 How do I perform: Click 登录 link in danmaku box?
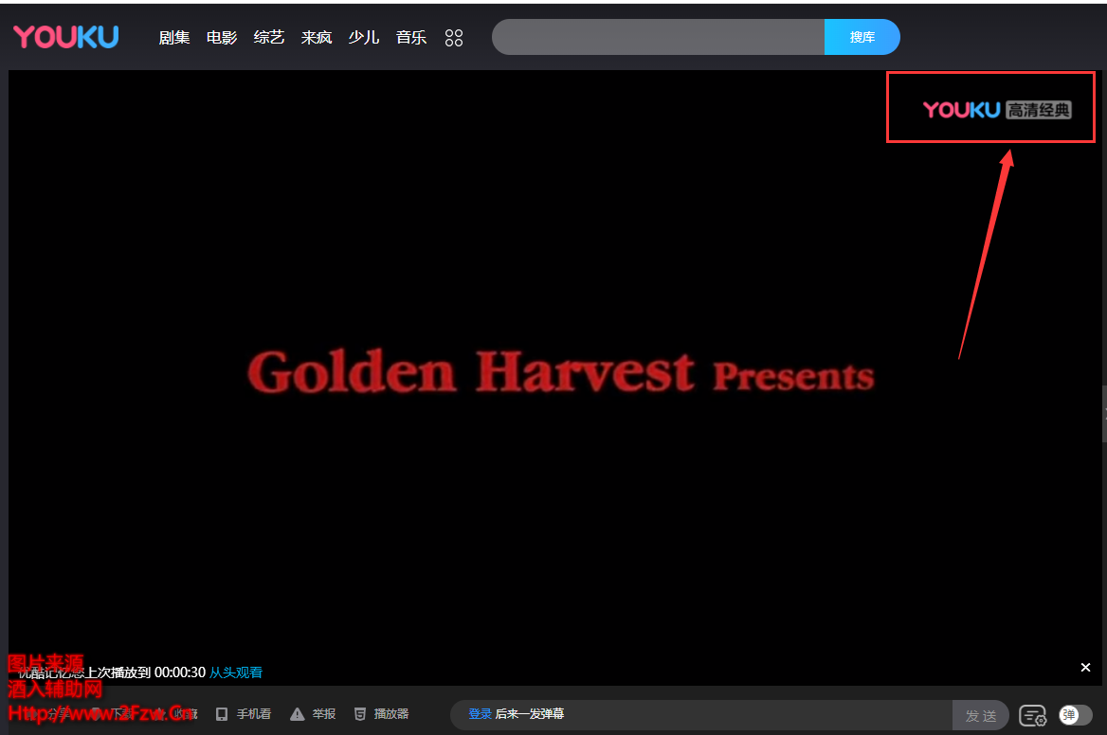(x=481, y=714)
